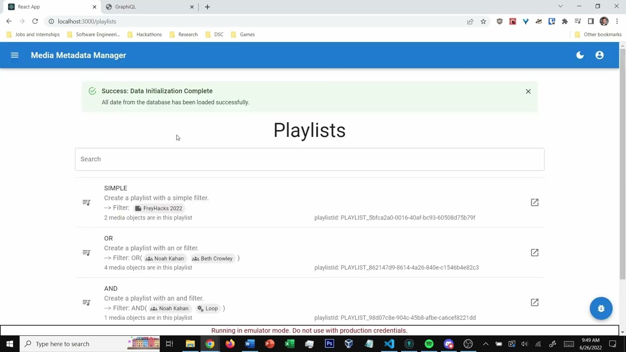Open Jobs and Internships bookmark folder
The image size is (626, 352).
(x=33, y=35)
